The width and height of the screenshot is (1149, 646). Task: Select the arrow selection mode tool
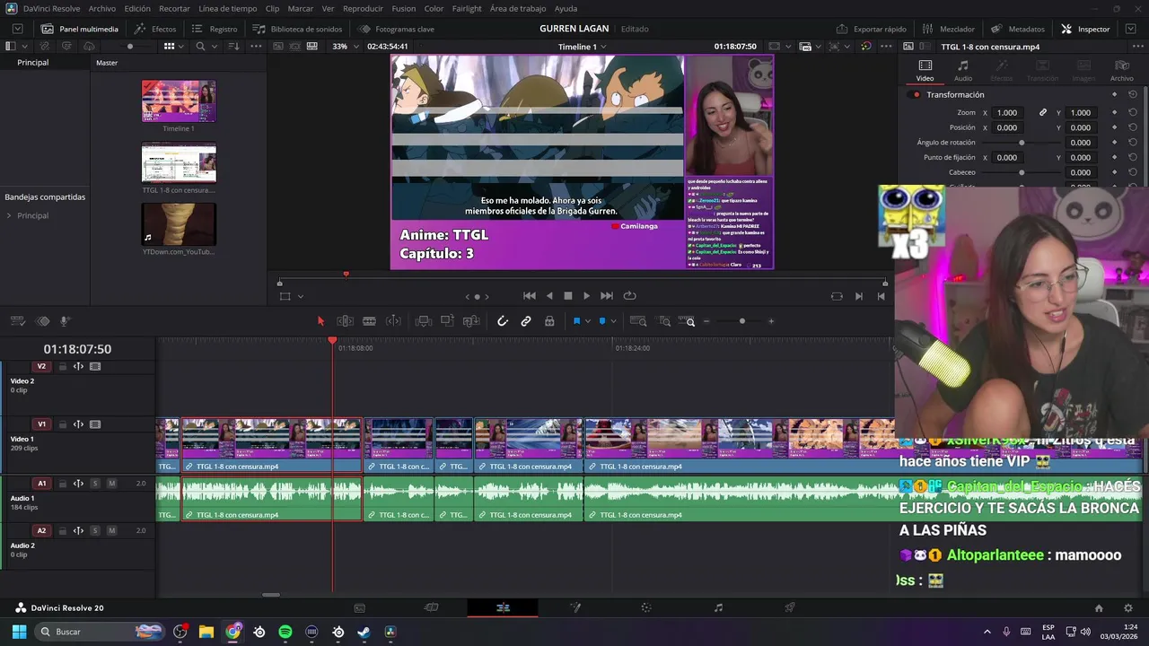320,321
